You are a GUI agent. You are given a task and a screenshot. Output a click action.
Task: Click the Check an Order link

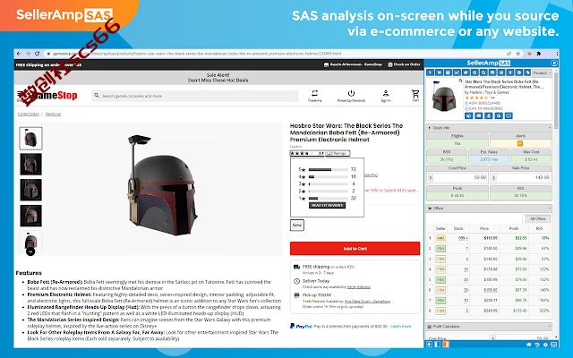coord(404,64)
